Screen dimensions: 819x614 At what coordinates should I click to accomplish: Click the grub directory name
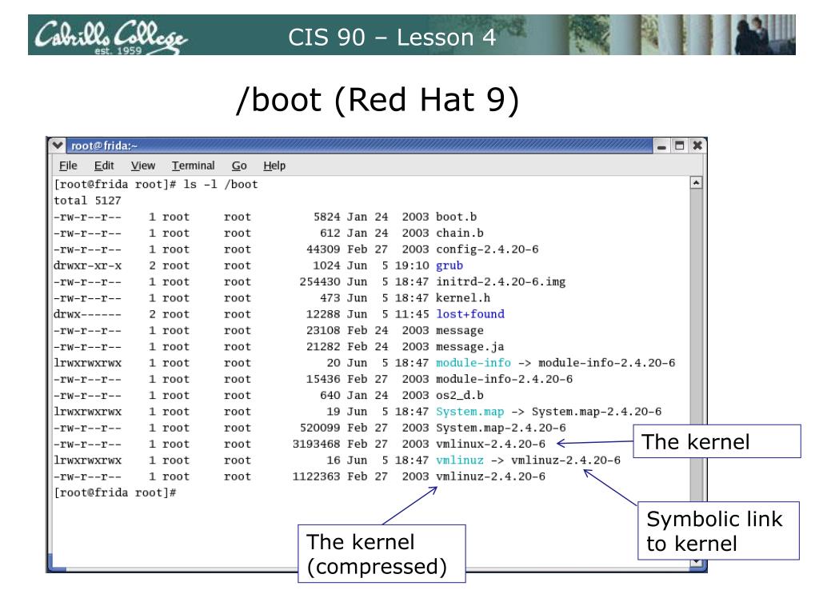(x=449, y=265)
